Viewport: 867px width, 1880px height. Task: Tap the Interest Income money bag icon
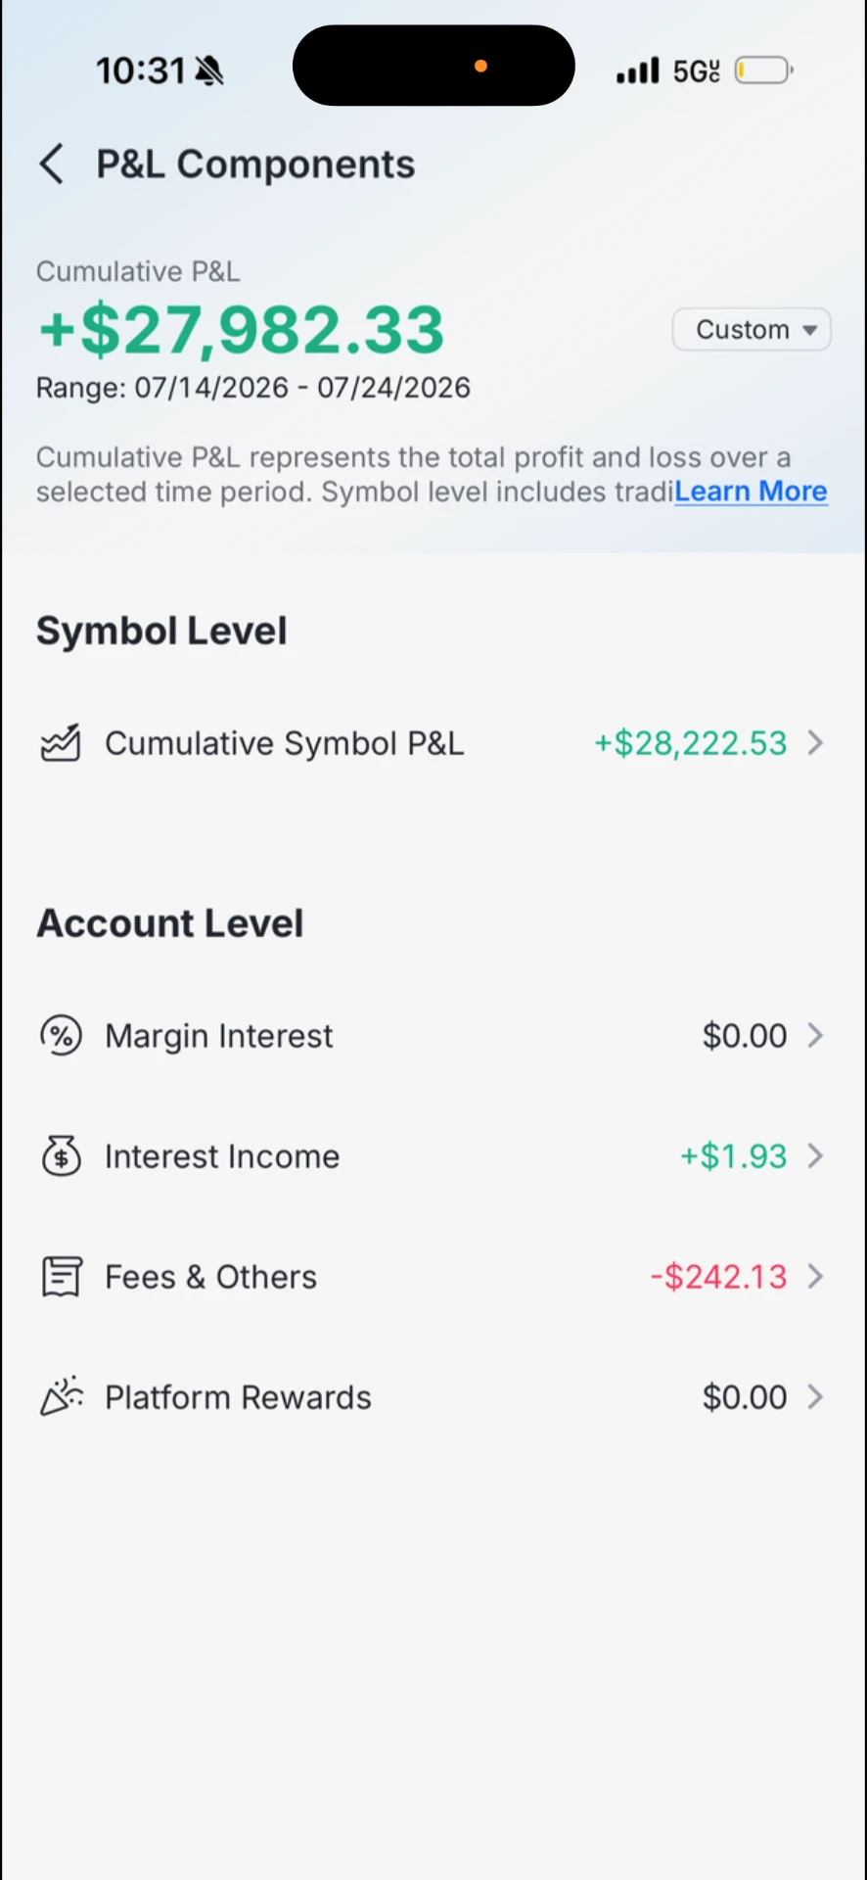(61, 1156)
